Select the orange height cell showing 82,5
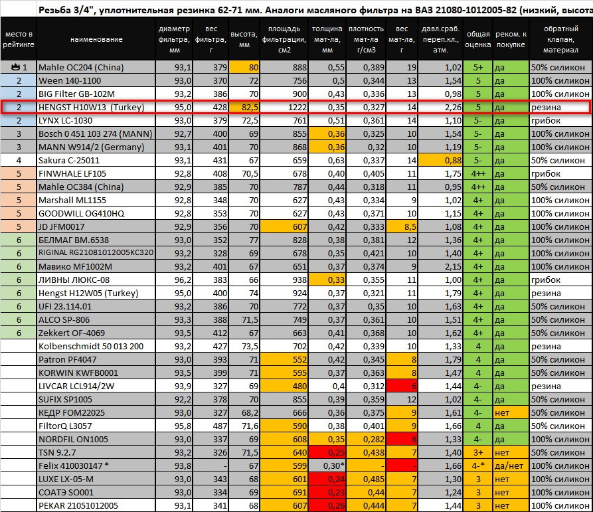The width and height of the screenshot is (593, 512). pos(244,108)
